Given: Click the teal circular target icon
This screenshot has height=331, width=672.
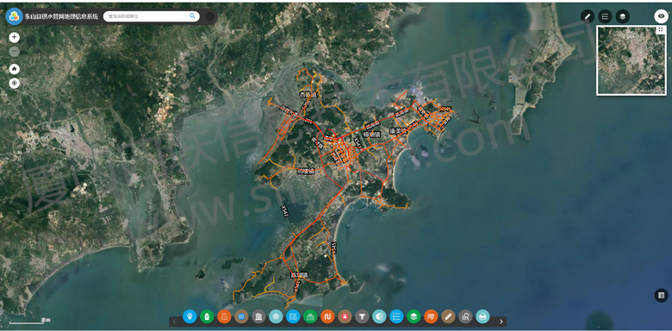Looking at the screenshot, I should point(276,317).
